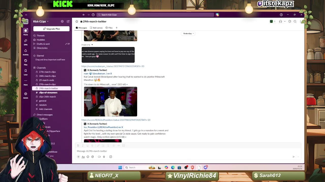Open the REALIcePoseidon x.com status link
Viewport: 325px width, 182px height.
coord(116,120)
